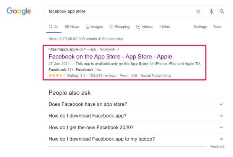Switch to the Images tab

94,27
